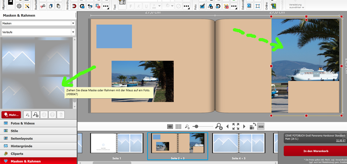Click the scissors cut icon
Viewport: 347px width, 164px height.
pyautogui.click(x=42, y=6)
